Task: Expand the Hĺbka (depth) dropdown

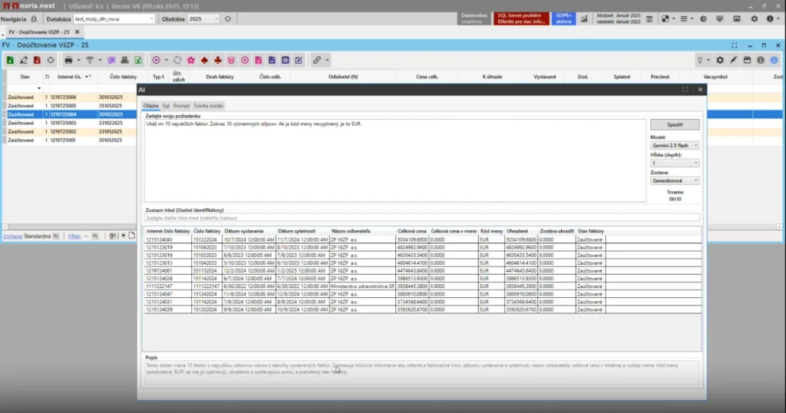Action: click(x=675, y=163)
